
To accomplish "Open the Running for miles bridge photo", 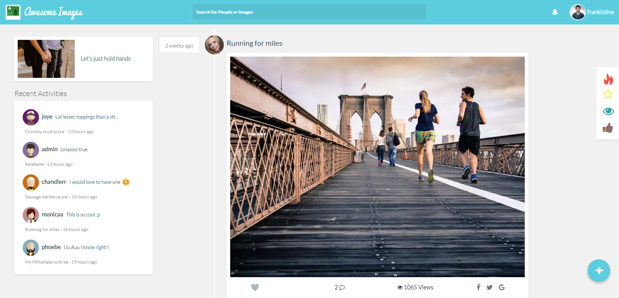I will tap(377, 167).
